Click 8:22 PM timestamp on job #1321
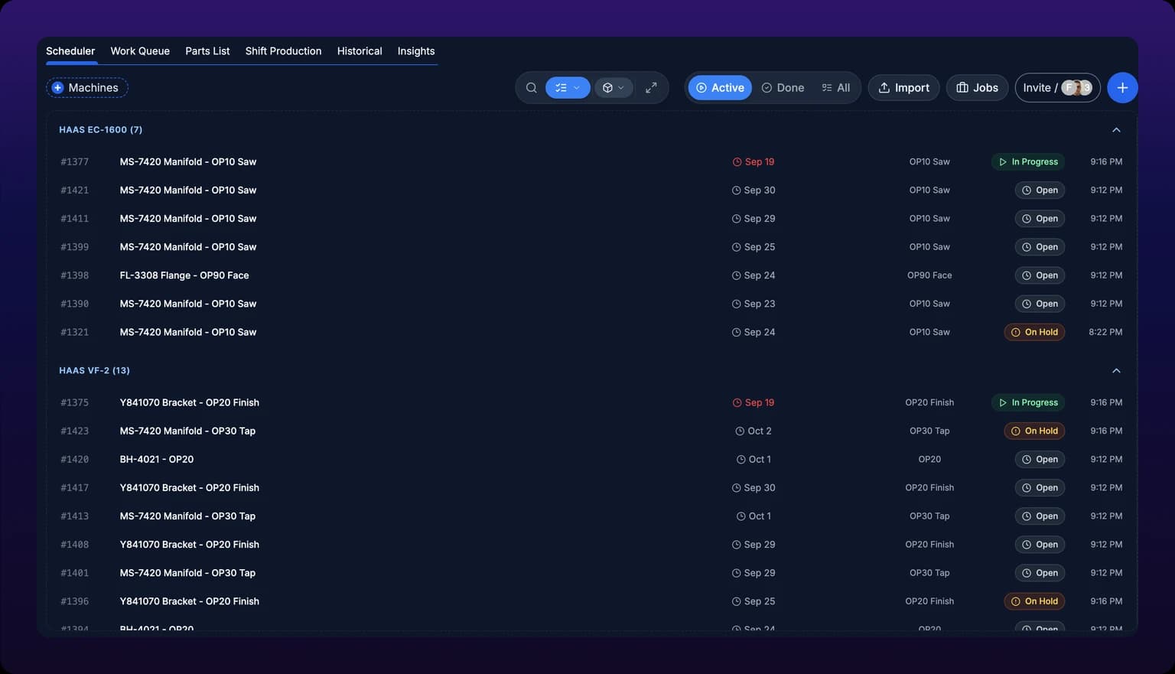This screenshot has height=674, width=1175. (x=1105, y=332)
